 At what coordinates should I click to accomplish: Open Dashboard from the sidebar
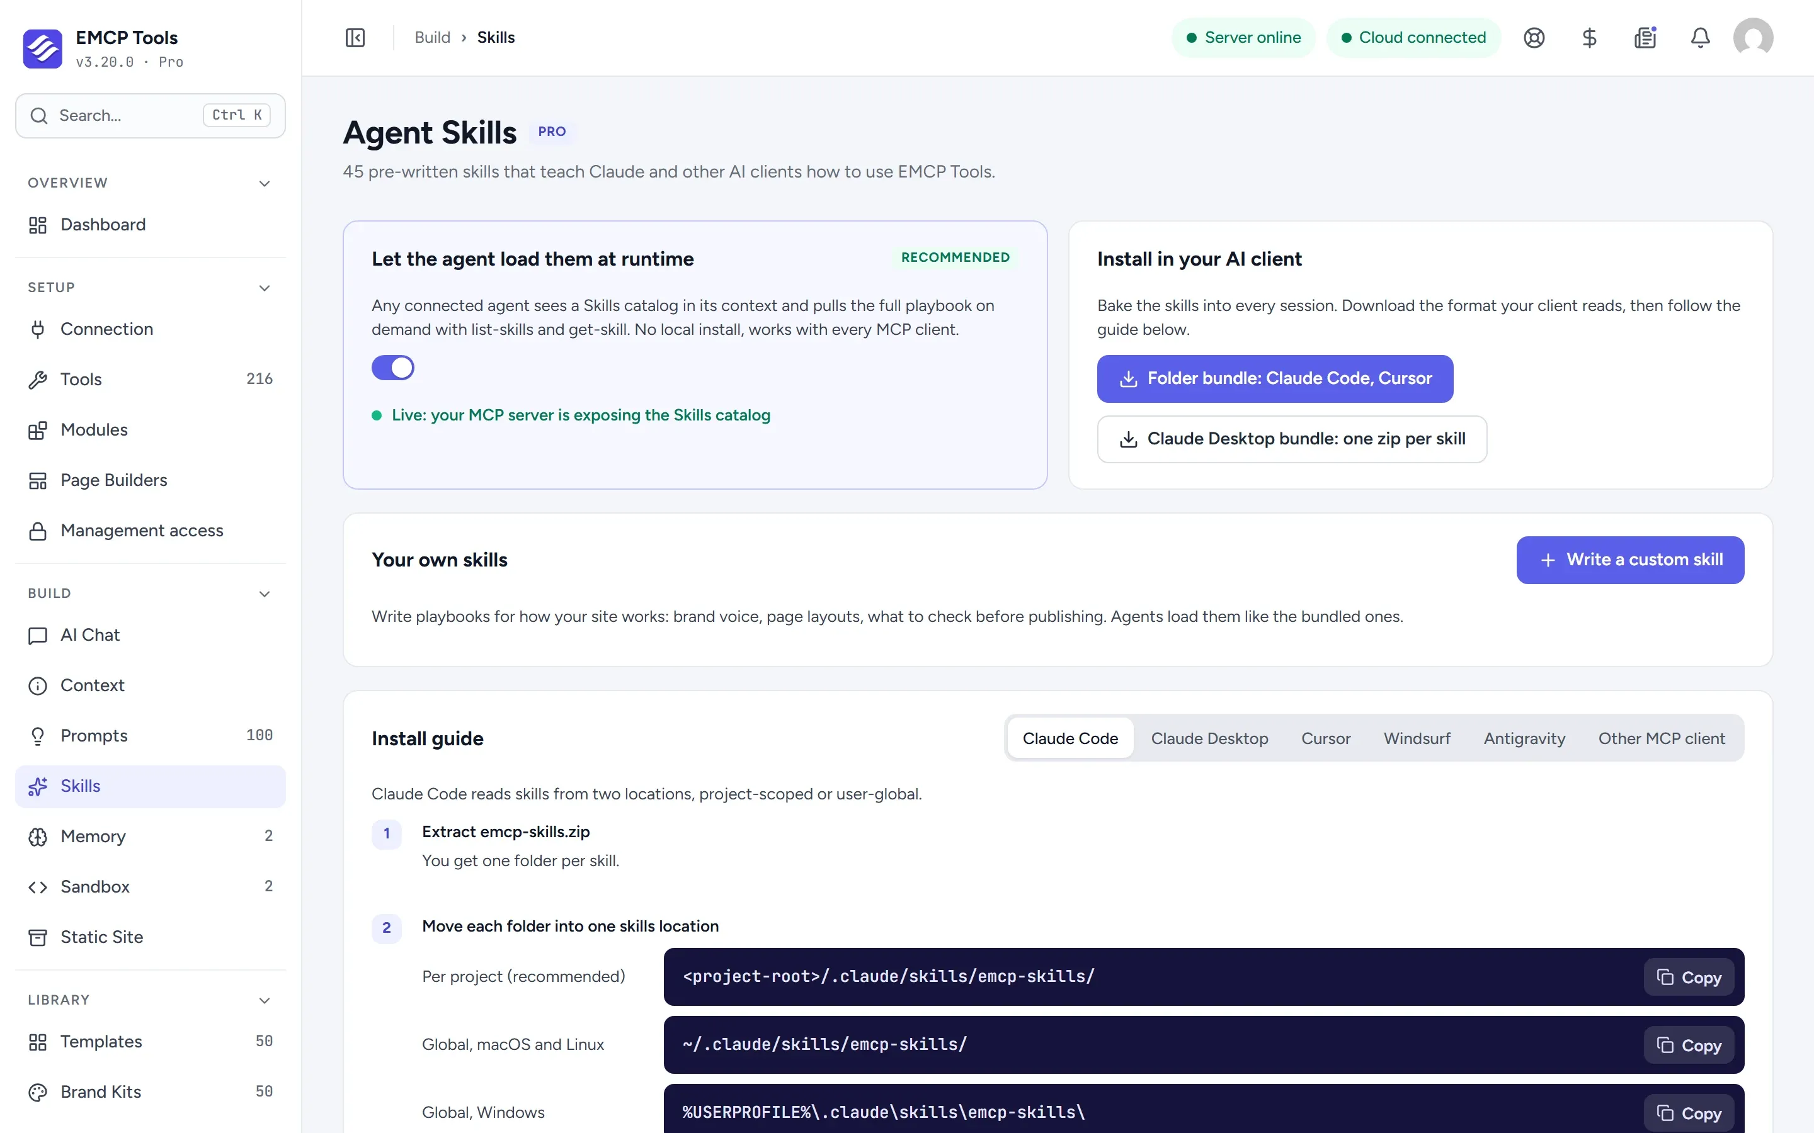pyautogui.click(x=150, y=225)
